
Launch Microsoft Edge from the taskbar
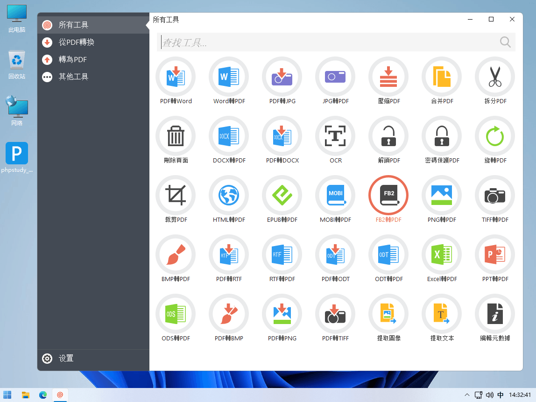tap(43, 395)
